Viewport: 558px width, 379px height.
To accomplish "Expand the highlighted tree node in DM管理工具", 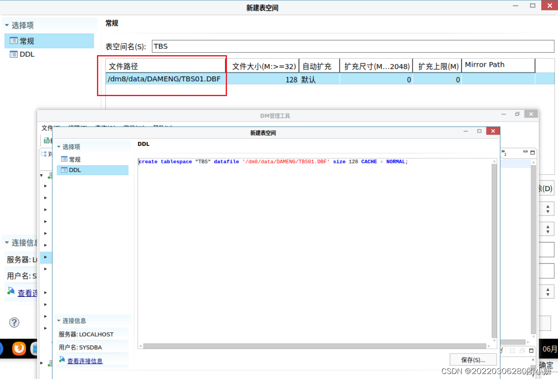I will click(x=46, y=257).
